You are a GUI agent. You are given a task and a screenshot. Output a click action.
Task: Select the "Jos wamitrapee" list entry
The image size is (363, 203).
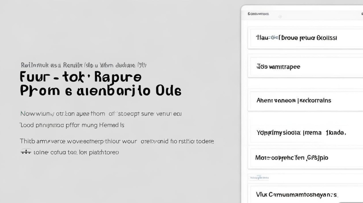[x=278, y=67]
